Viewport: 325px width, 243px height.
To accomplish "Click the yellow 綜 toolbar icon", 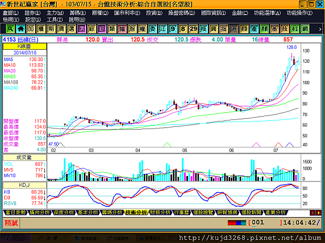I will [92, 29].
